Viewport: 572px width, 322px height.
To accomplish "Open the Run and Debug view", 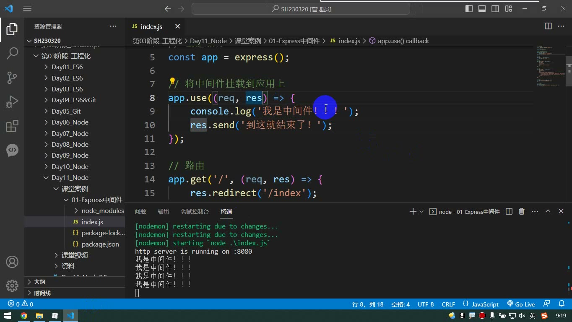I will pos(12,102).
